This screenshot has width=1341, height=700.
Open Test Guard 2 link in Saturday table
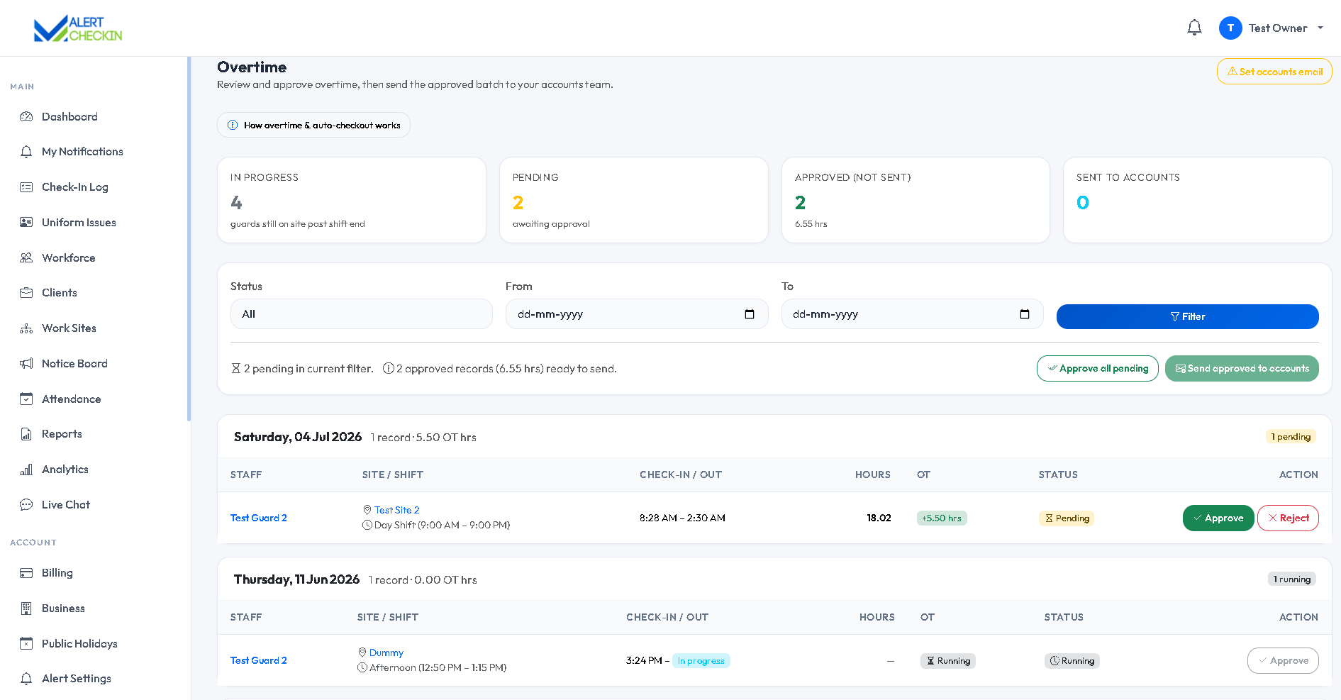pyautogui.click(x=259, y=518)
